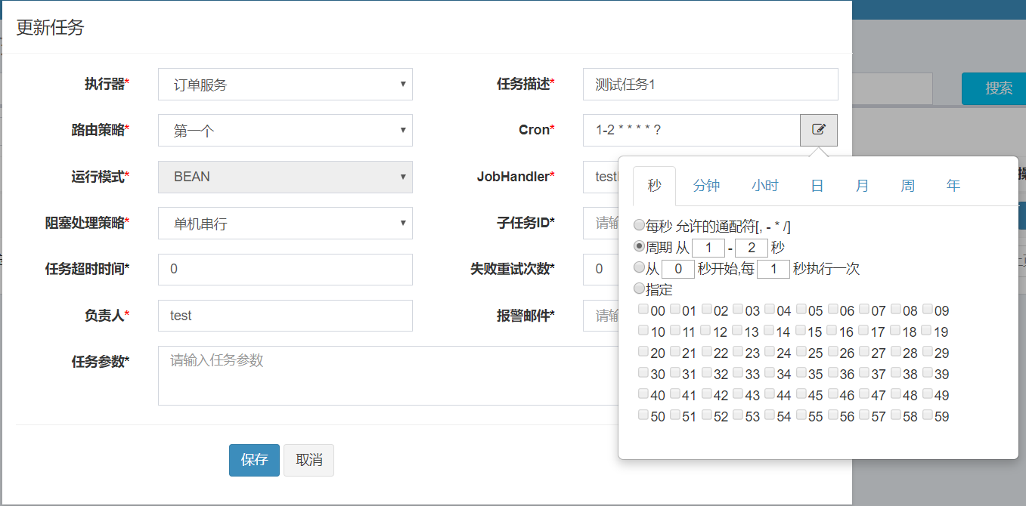Select the 指定 radio option
The width and height of the screenshot is (1026, 506).
(x=640, y=288)
